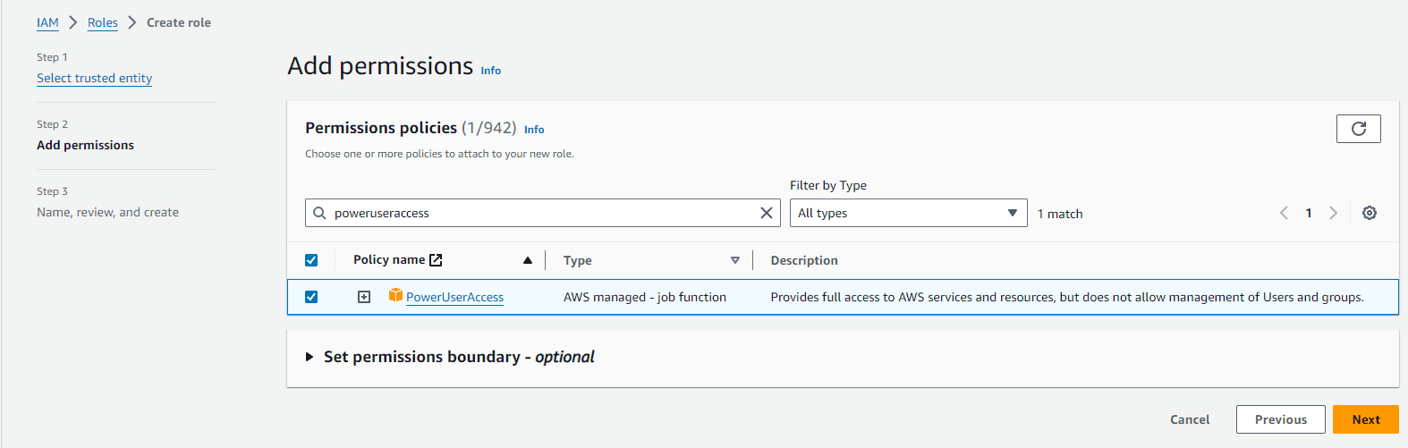
Task: Click the external link icon beside Policy name
Action: [x=436, y=259]
